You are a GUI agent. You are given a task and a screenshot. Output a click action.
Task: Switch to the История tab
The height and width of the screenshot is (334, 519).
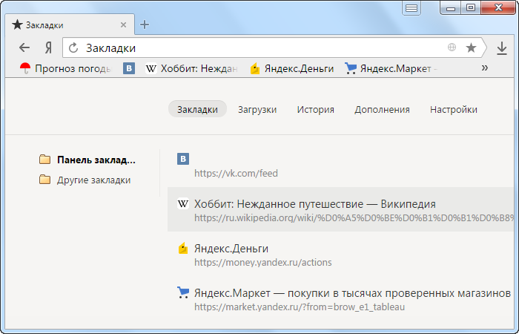click(x=315, y=109)
